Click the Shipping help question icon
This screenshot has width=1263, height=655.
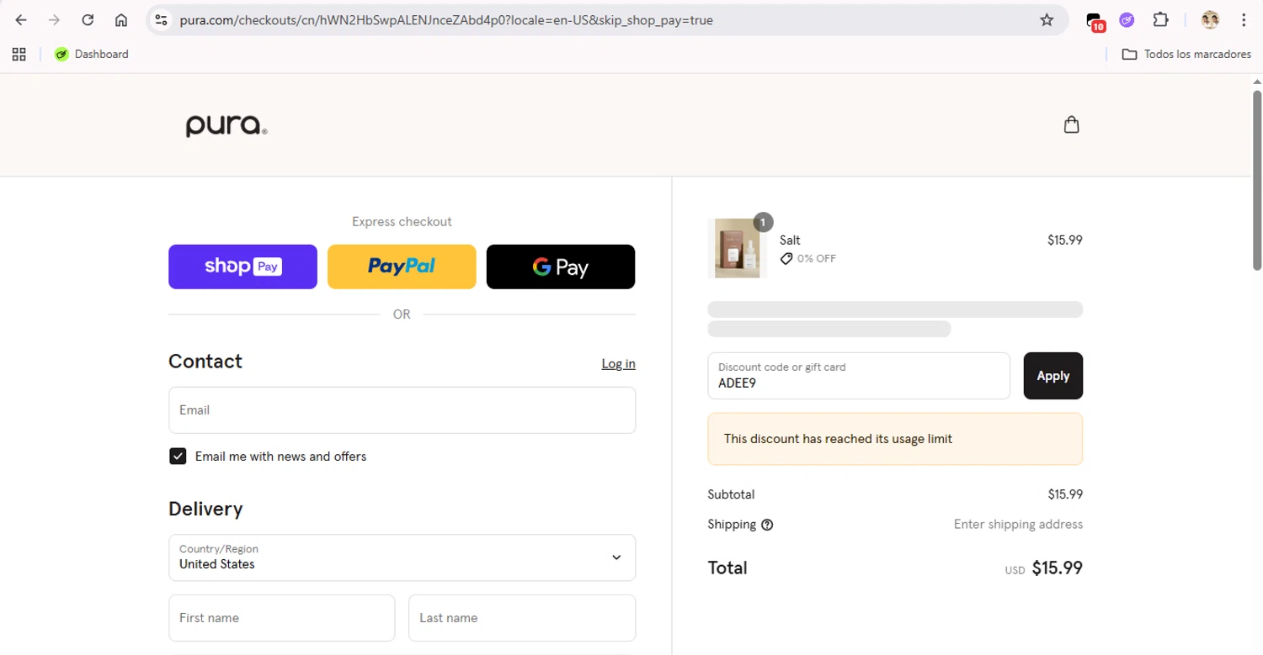[767, 525]
